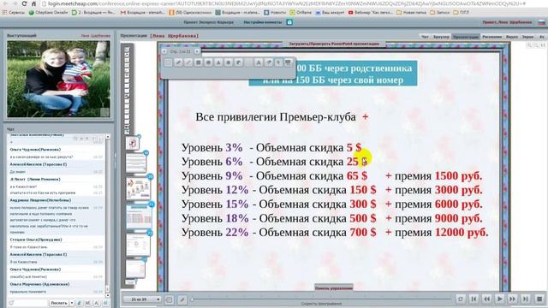The width and height of the screenshot is (548, 308).
Task: Click the Послать send button
Action: point(59,303)
